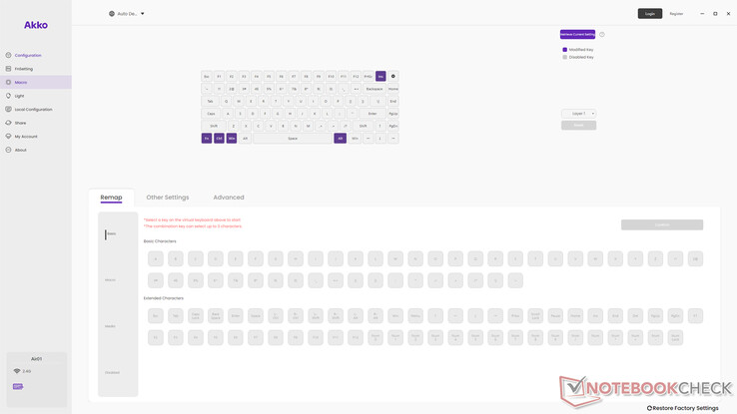Open the Configuration sidebar icon
The width and height of the screenshot is (737, 414).
pyautogui.click(x=8, y=55)
